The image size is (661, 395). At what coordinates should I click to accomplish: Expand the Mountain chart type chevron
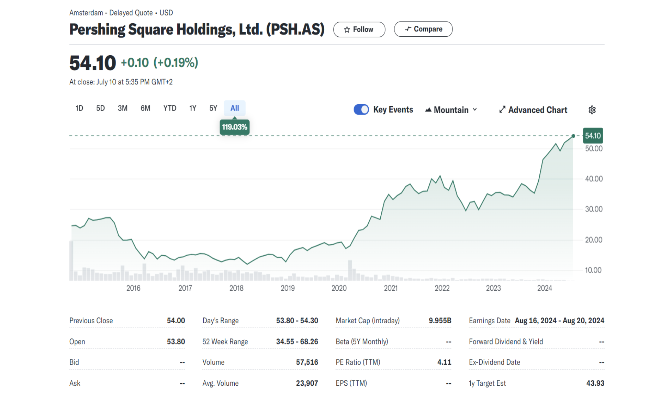tap(475, 109)
